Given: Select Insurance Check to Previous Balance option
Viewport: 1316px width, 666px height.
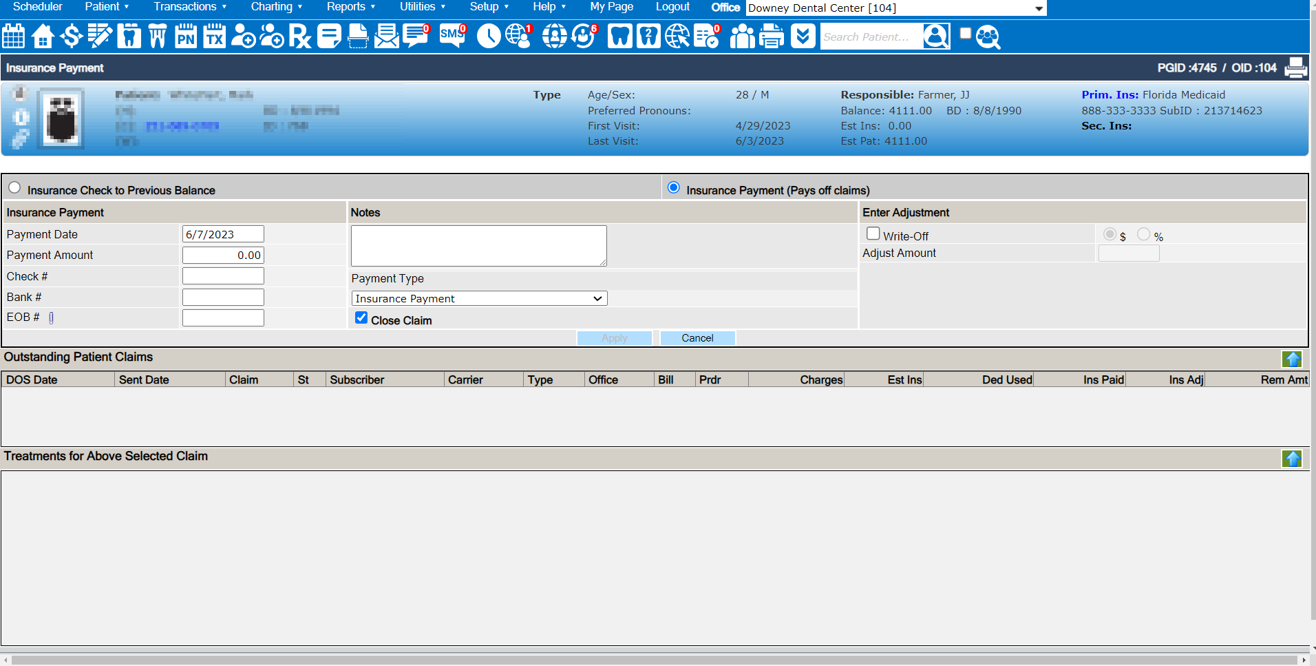Looking at the screenshot, I should tap(14, 187).
